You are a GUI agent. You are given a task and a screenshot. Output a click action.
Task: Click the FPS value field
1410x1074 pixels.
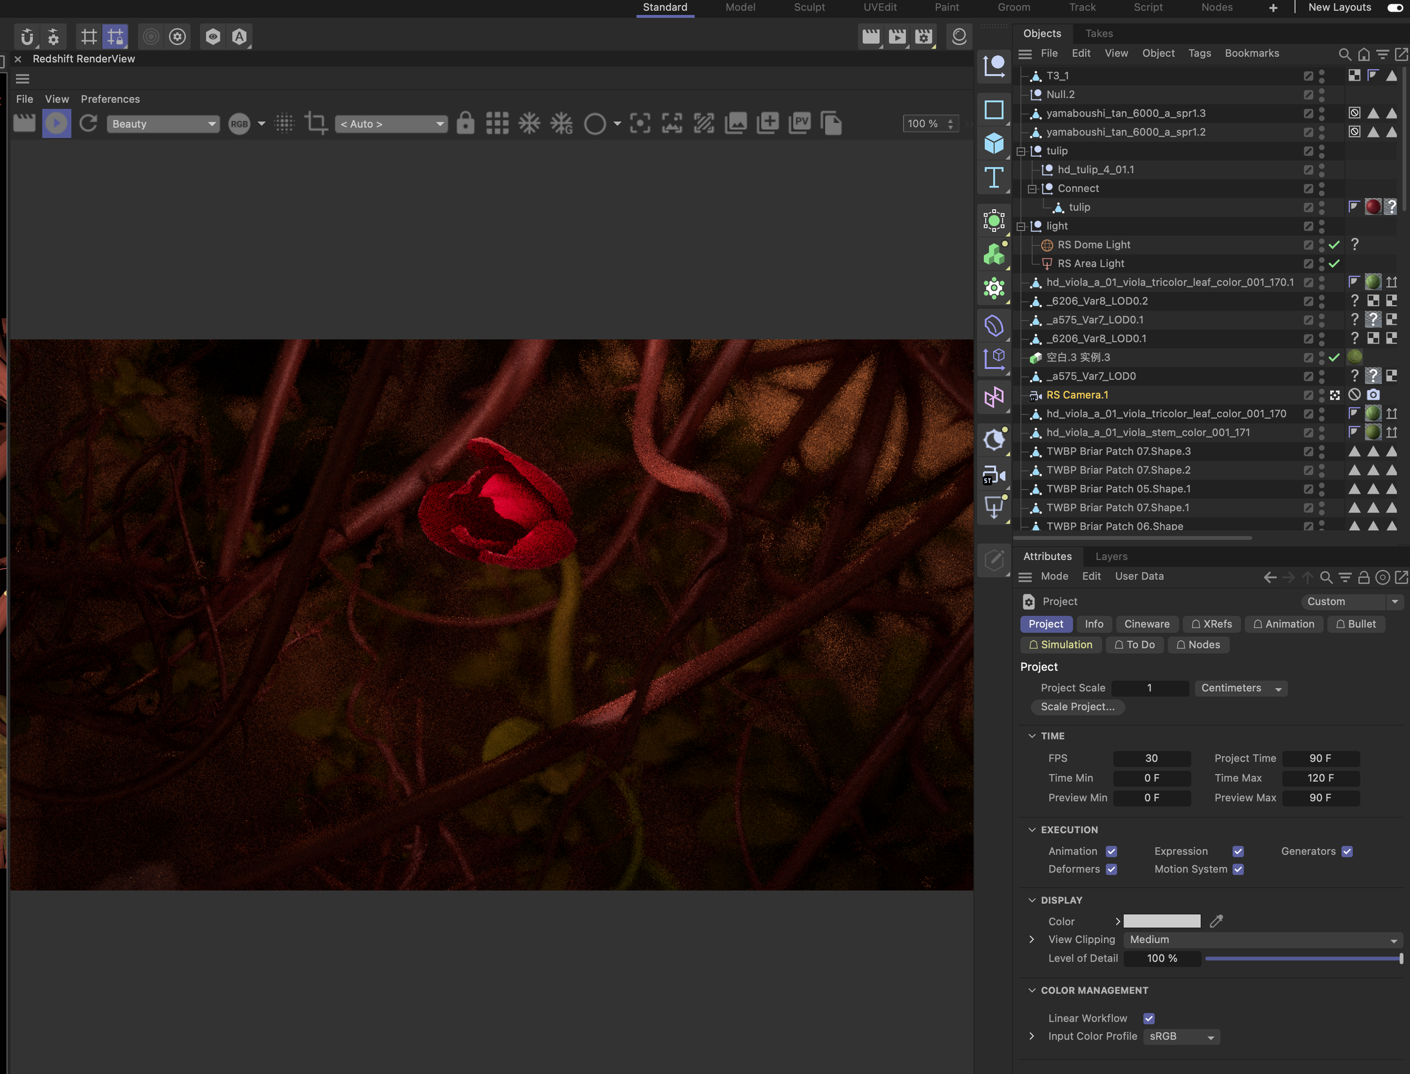pos(1151,758)
